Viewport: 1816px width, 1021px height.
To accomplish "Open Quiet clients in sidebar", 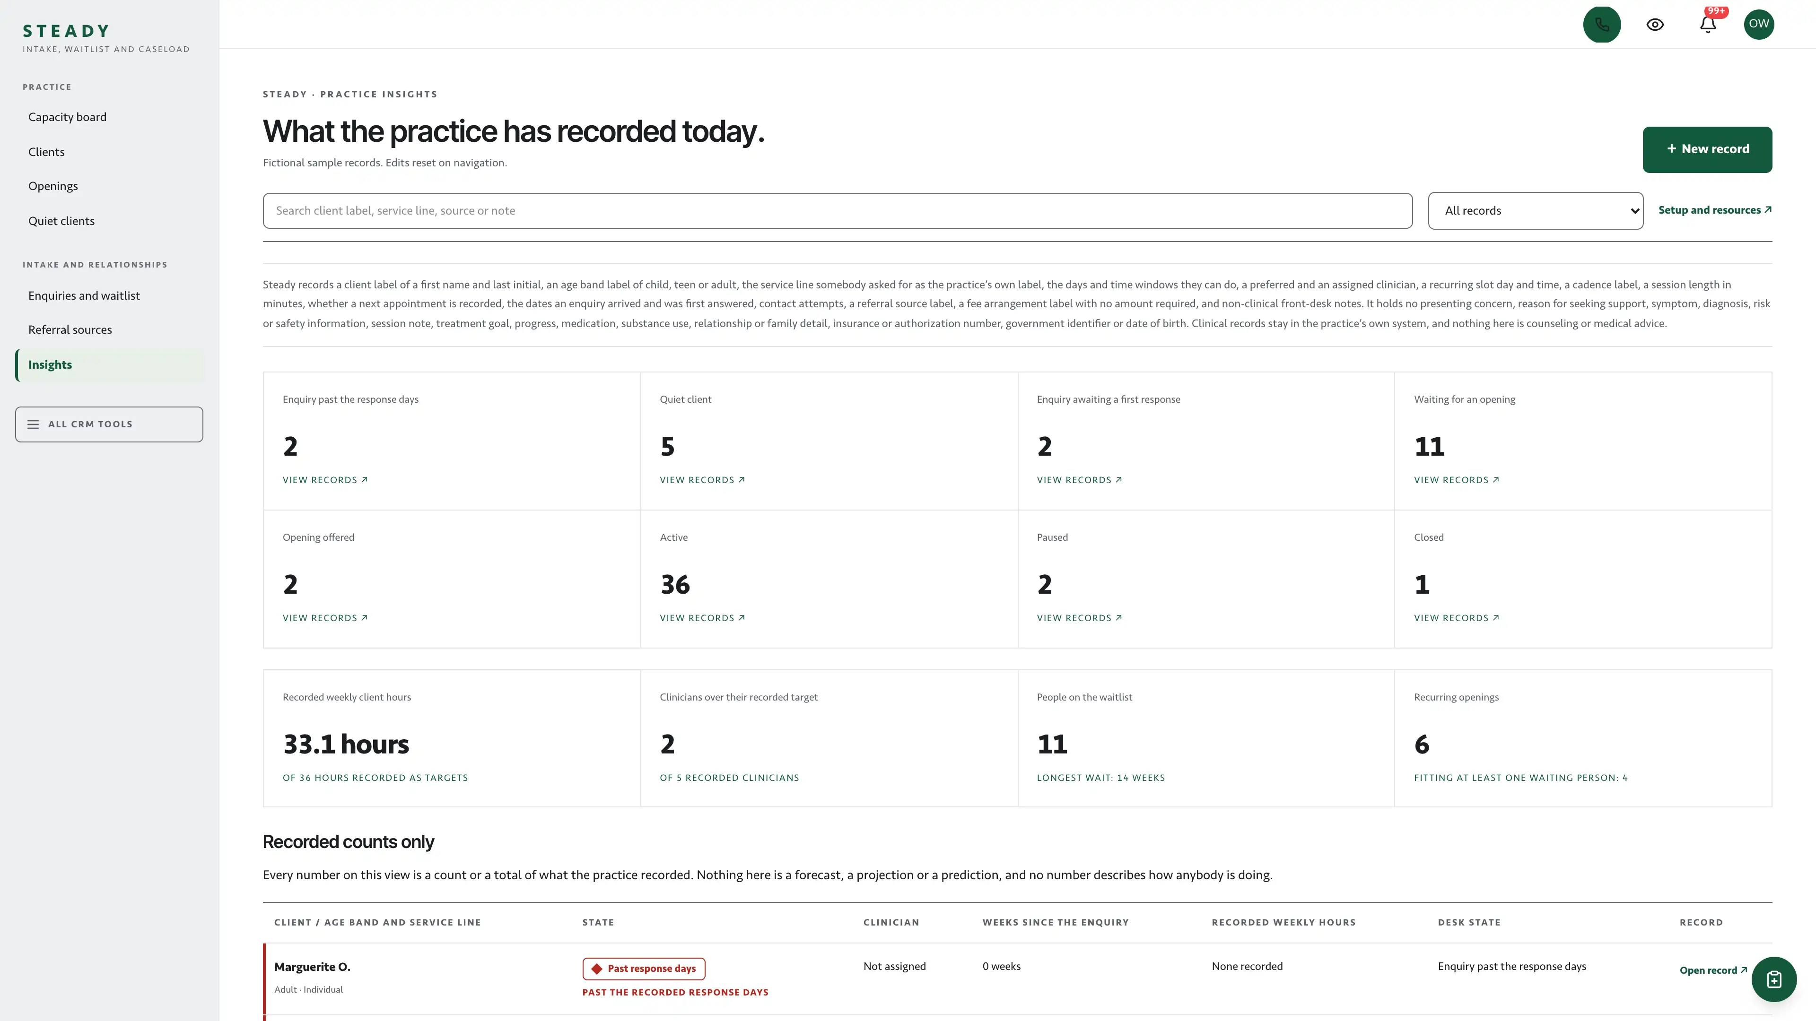I will (x=61, y=221).
